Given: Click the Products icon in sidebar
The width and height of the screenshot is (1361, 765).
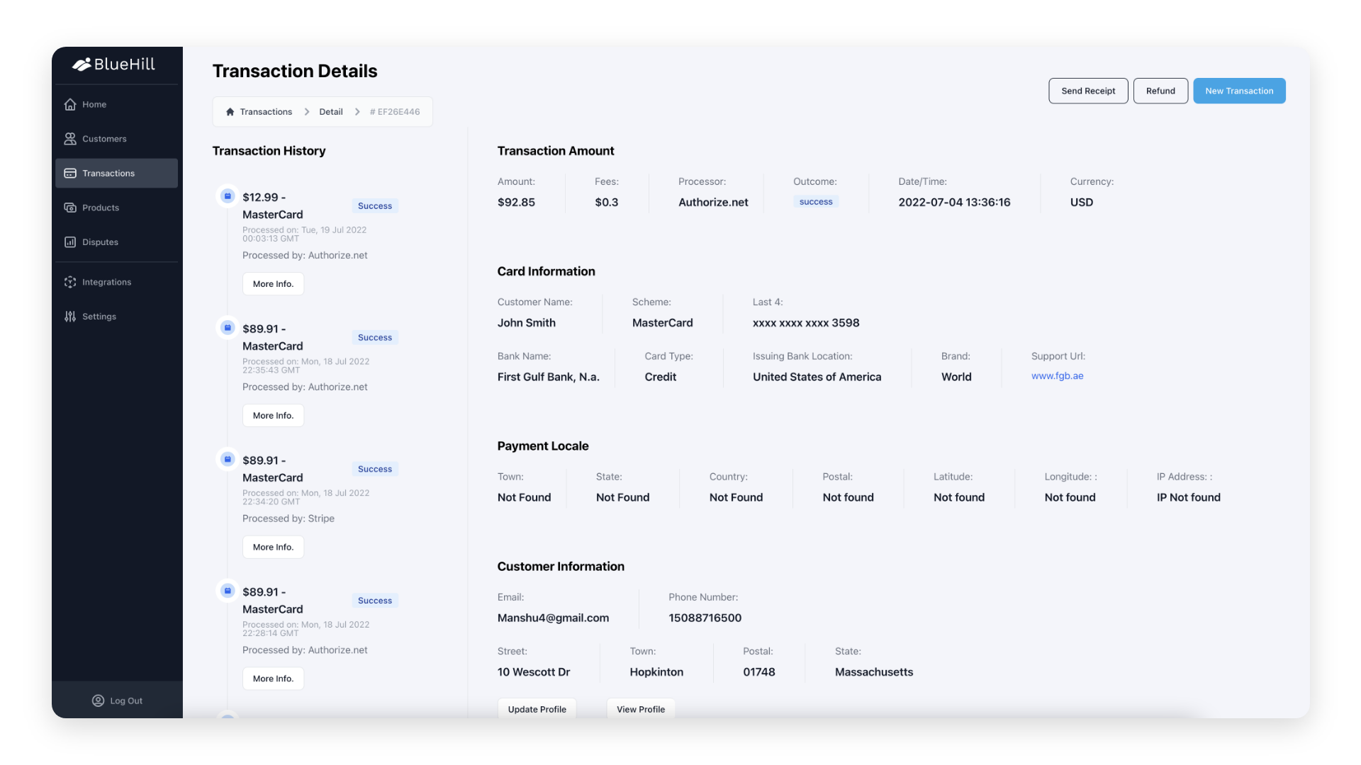Looking at the screenshot, I should pyautogui.click(x=70, y=208).
